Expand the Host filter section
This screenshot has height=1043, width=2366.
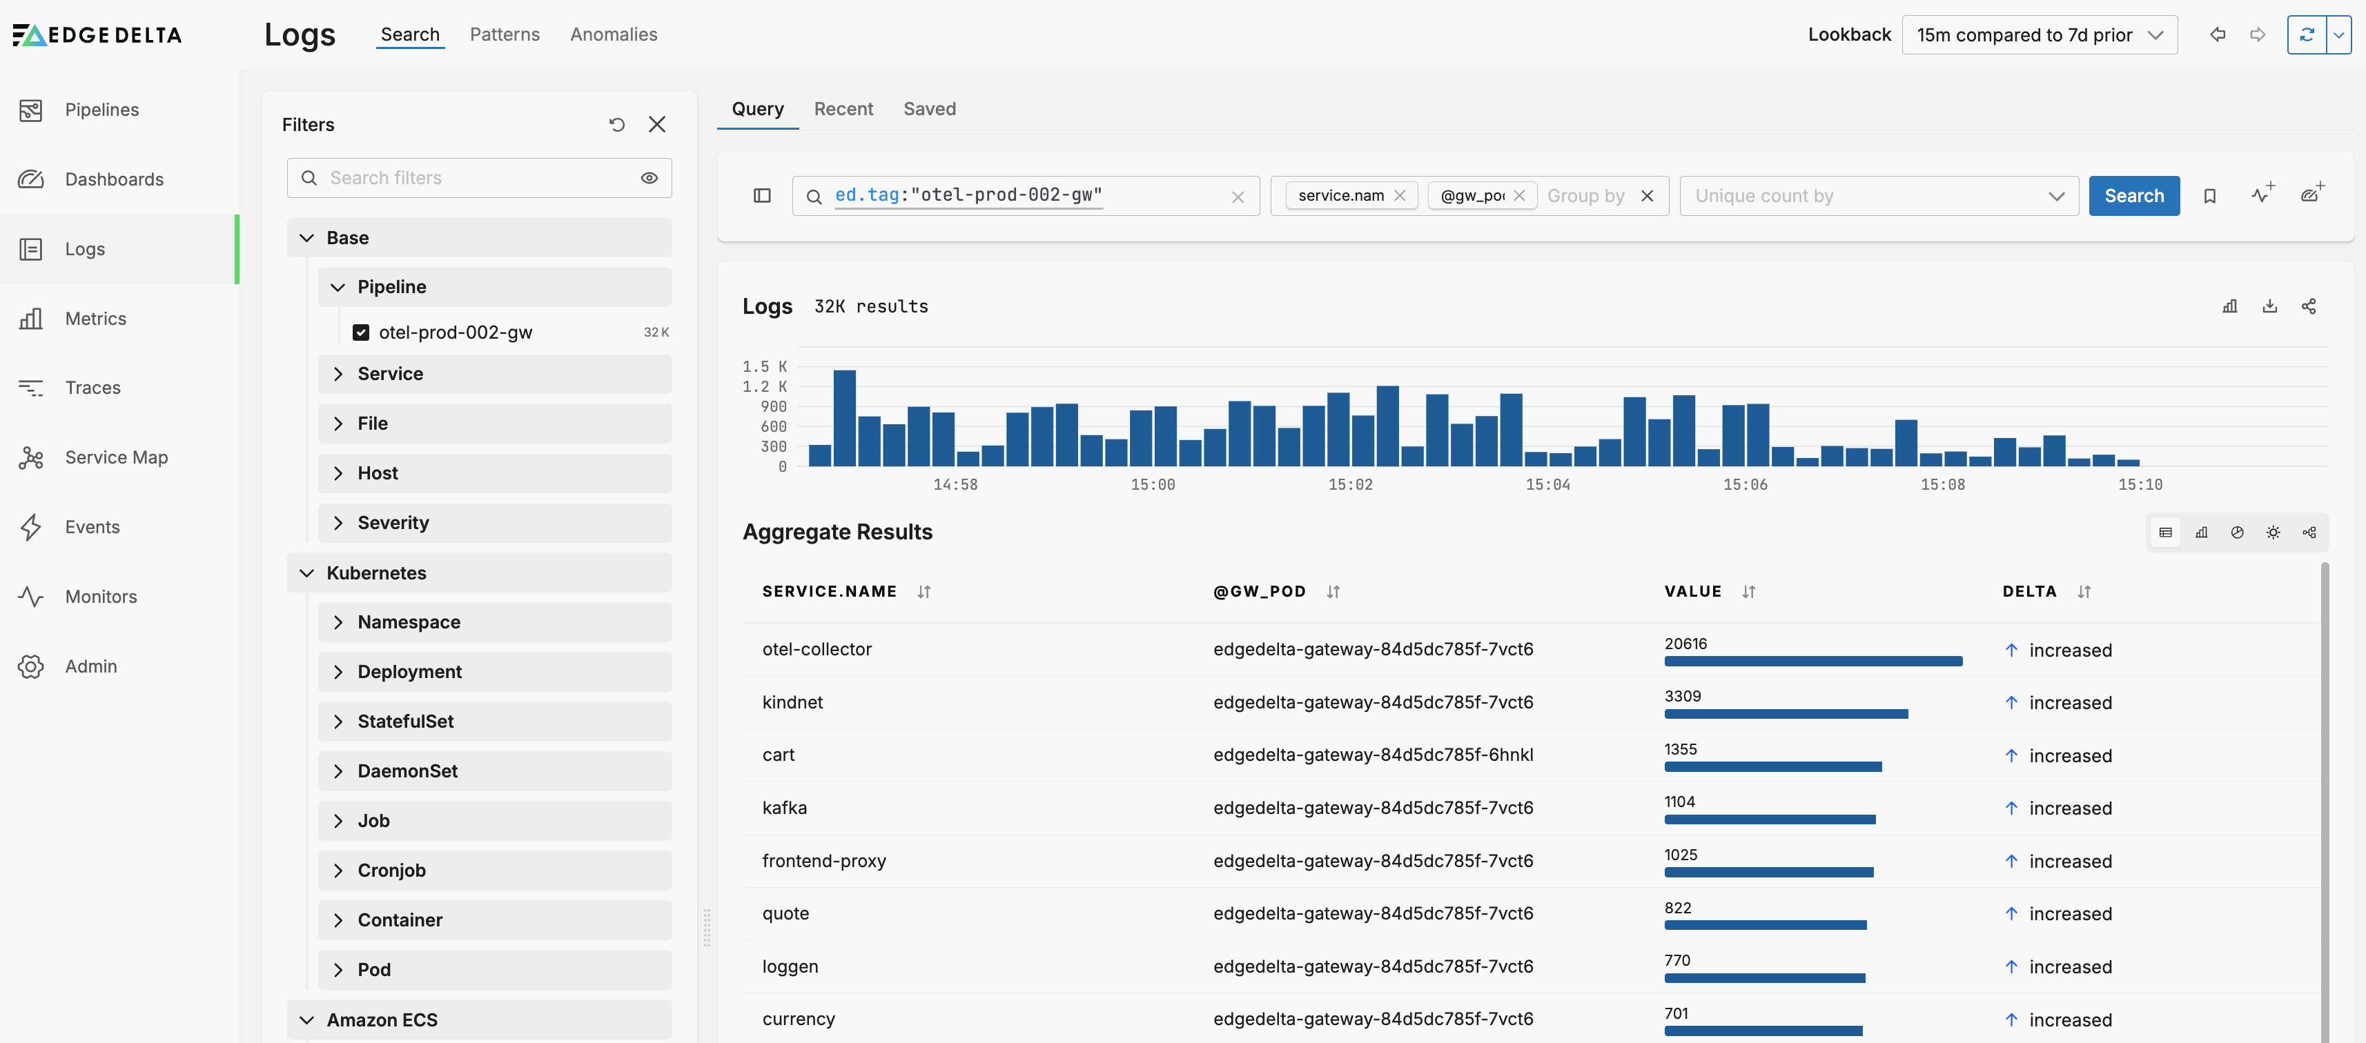[x=494, y=474]
